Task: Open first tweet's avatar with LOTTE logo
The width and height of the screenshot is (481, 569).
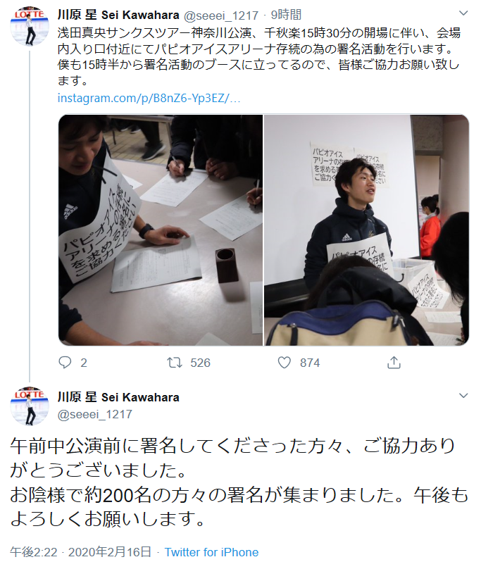Action: click(30, 26)
